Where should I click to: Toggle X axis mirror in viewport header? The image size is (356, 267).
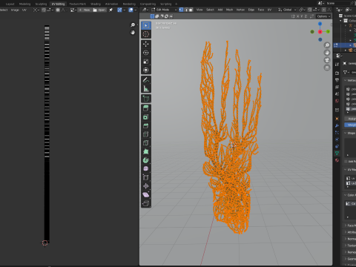297,16
